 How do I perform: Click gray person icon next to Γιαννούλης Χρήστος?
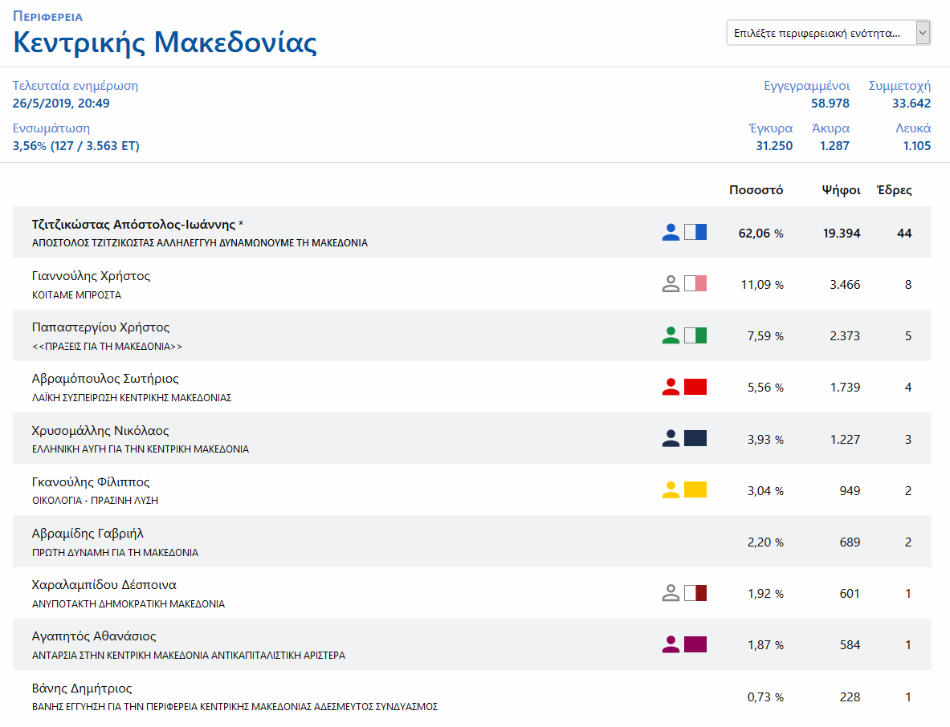[x=671, y=284]
